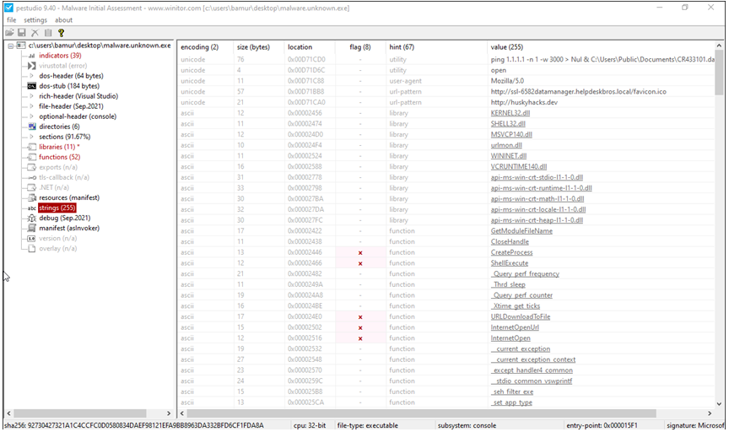Sort by hint (67) column header
Image resolution: width=729 pixels, height=432 pixels.
coord(402,47)
